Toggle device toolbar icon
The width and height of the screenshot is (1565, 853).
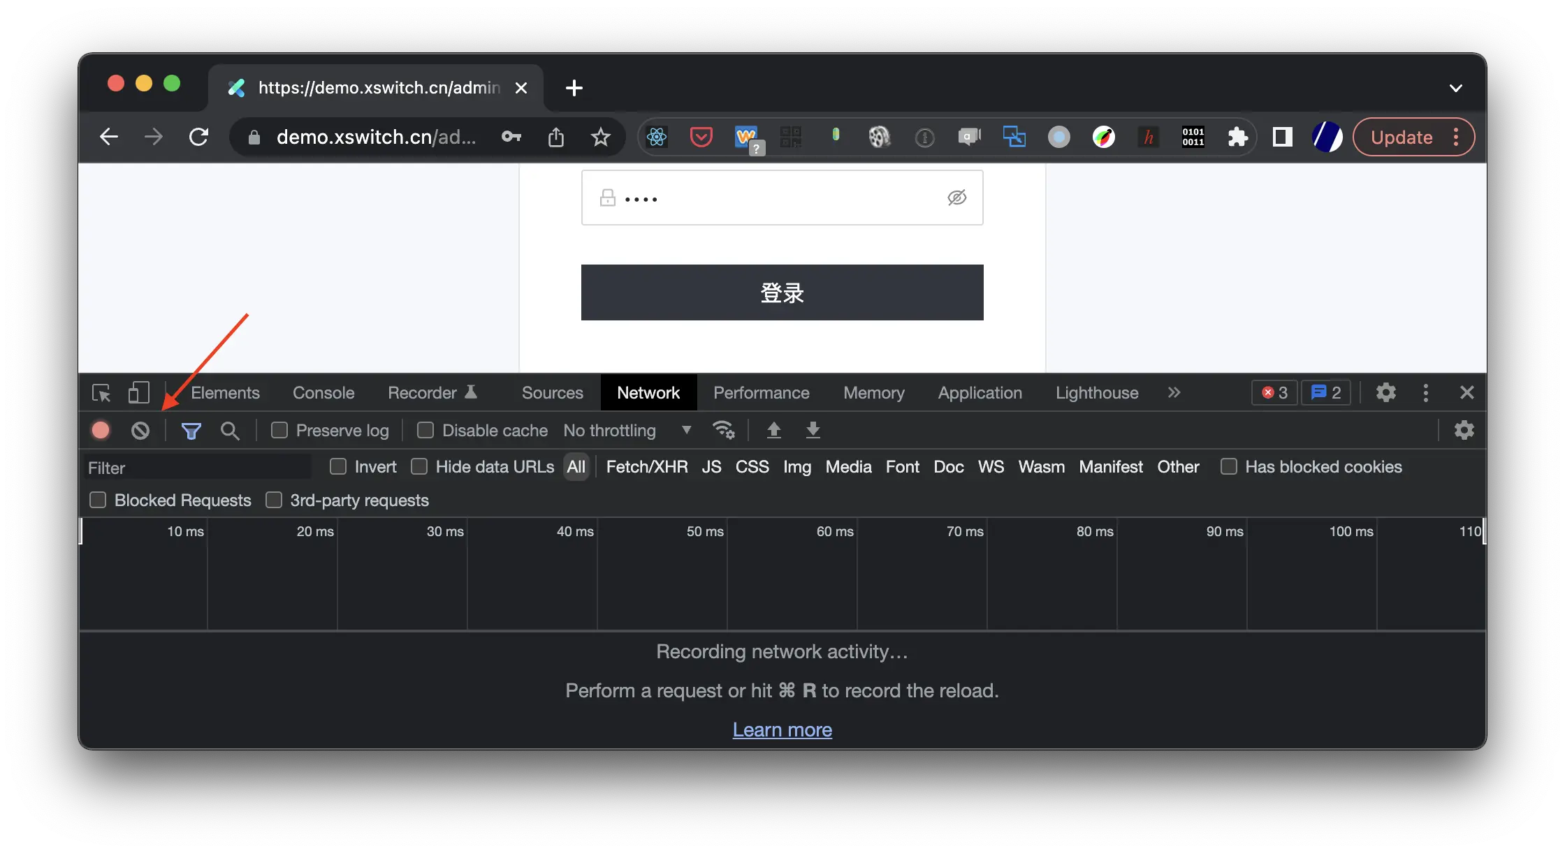pos(139,392)
